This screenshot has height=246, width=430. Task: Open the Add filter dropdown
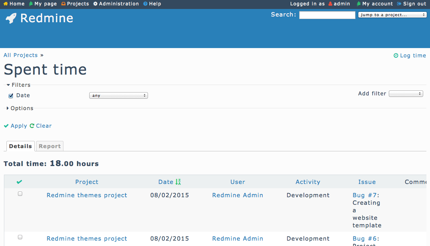[x=406, y=94]
